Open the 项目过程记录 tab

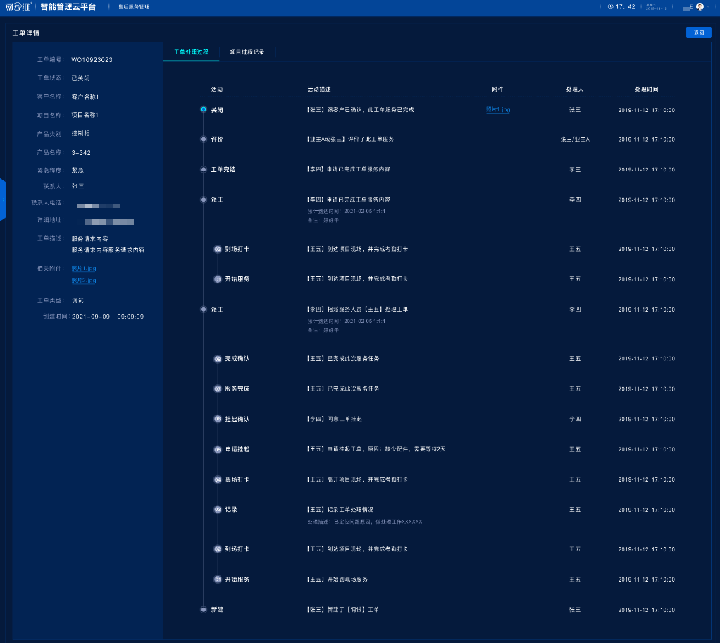click(247, 52)
